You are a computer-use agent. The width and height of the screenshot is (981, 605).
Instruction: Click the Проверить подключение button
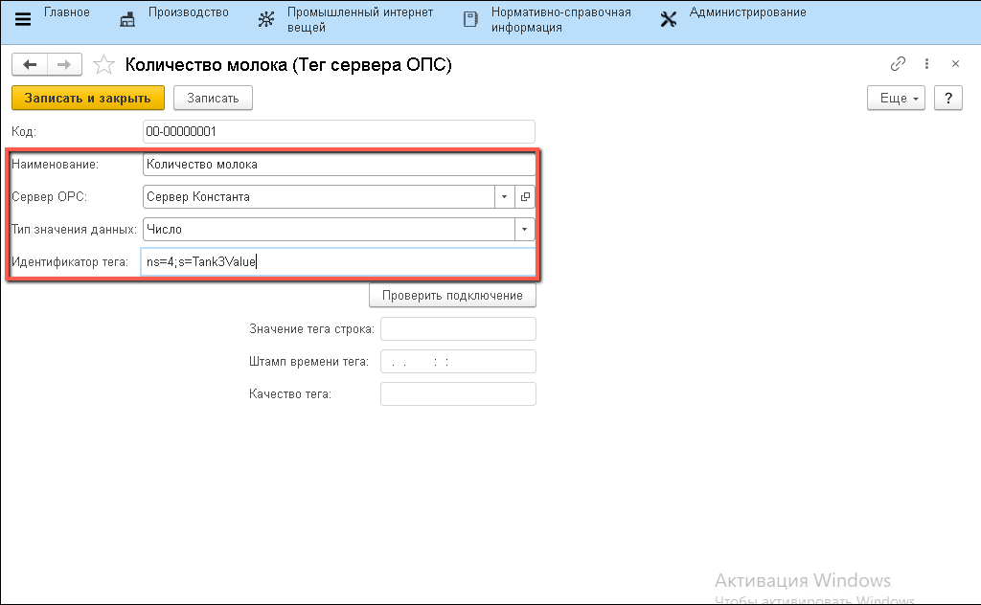452,295
